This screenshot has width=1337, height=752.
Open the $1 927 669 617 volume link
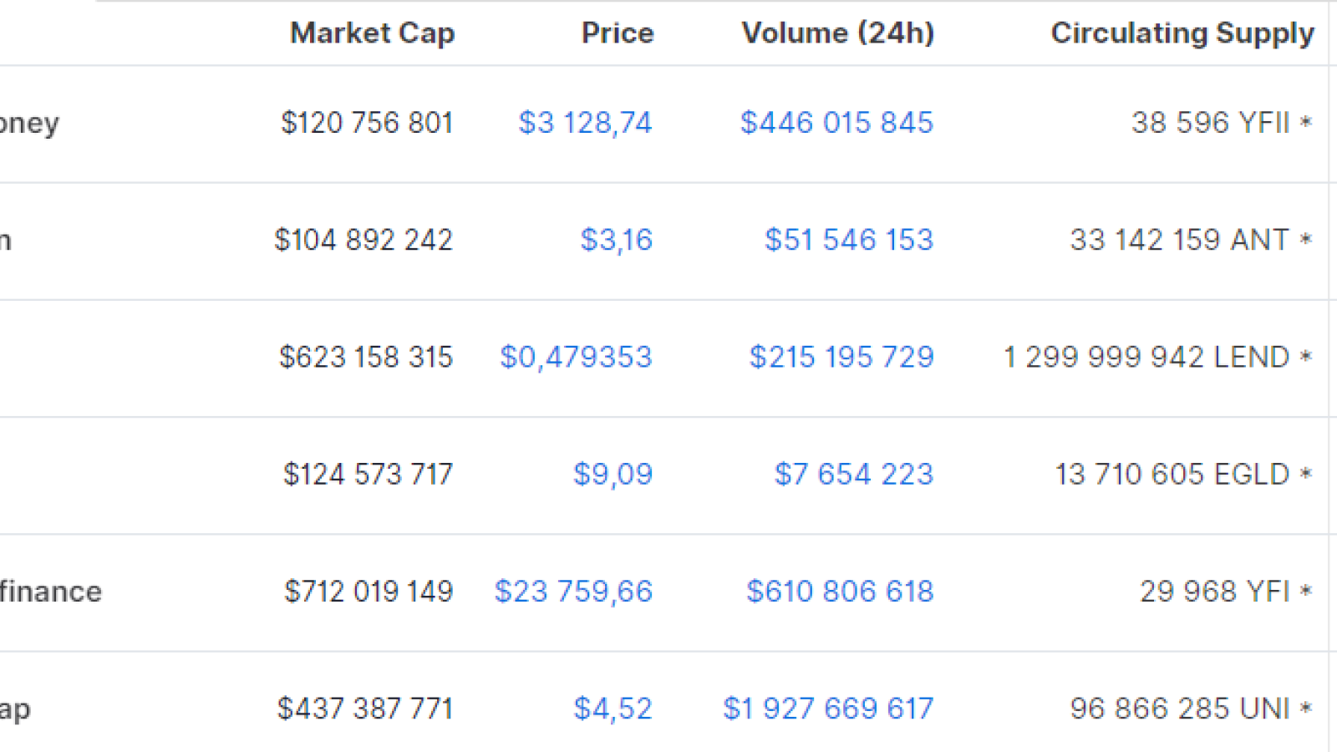(828, 709)
